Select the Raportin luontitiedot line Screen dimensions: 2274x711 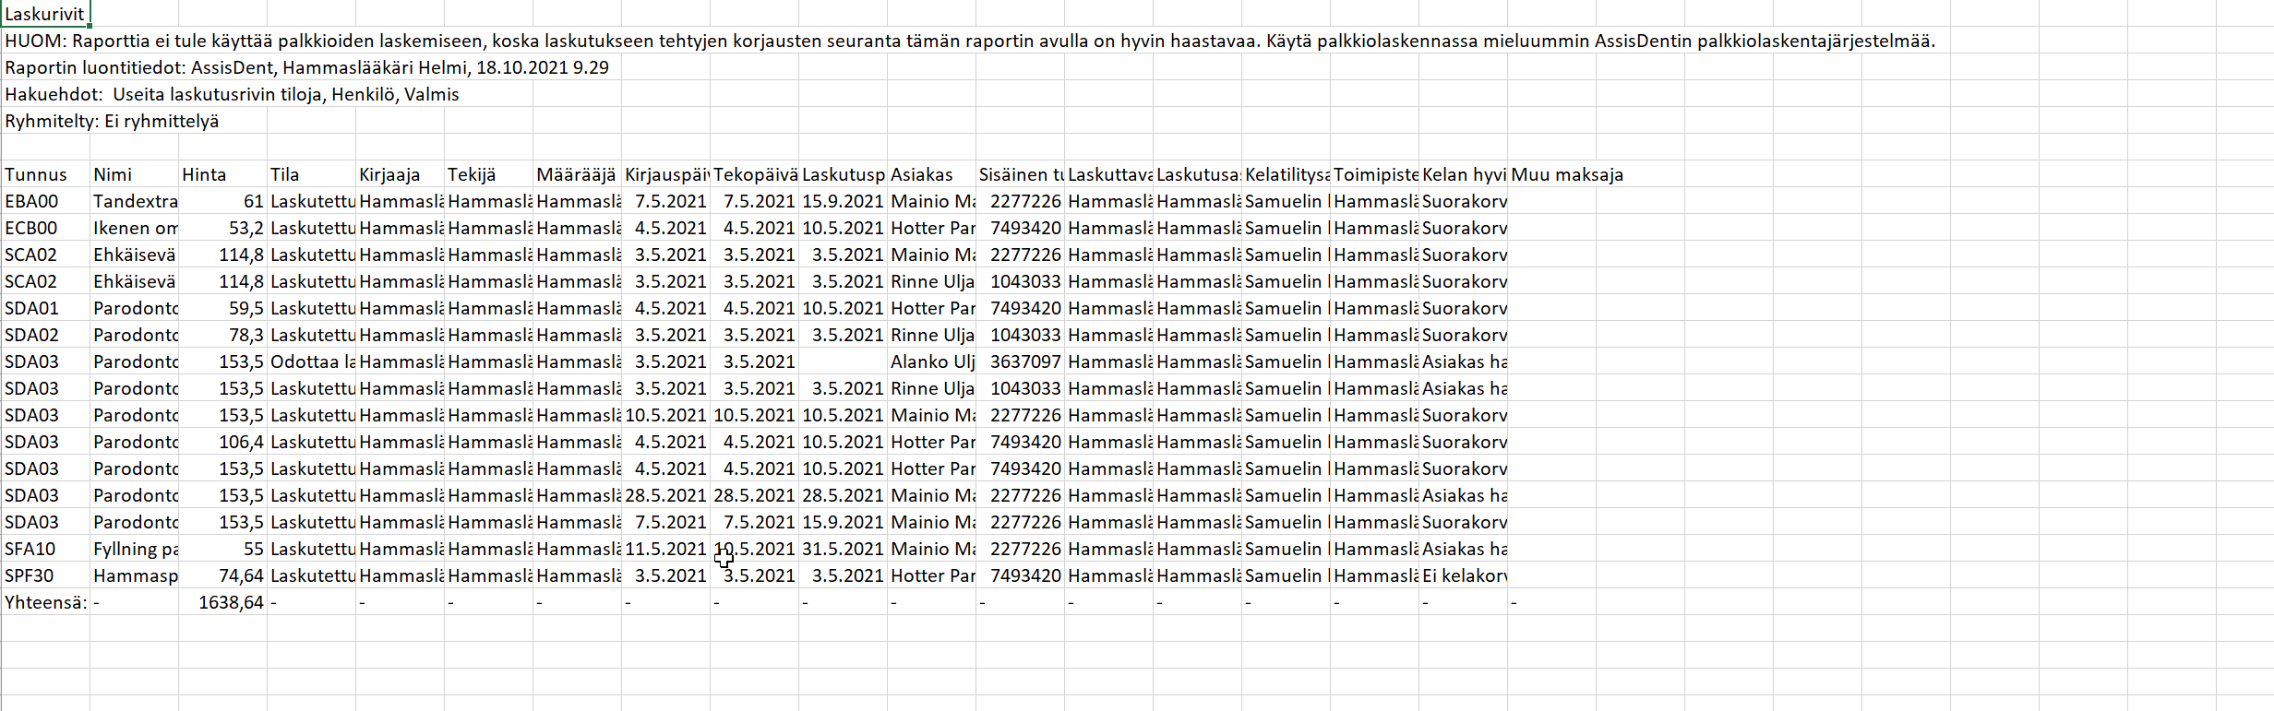(x=306, y=67)
